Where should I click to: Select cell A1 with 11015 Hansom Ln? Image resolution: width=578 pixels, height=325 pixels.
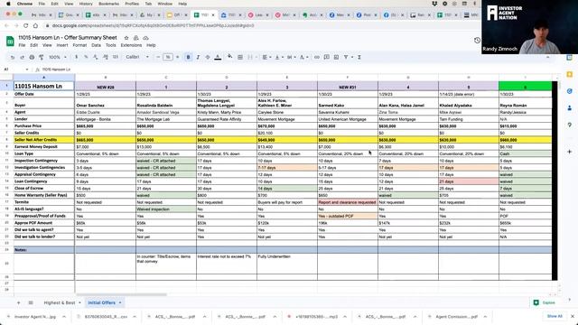pos(44,86)
